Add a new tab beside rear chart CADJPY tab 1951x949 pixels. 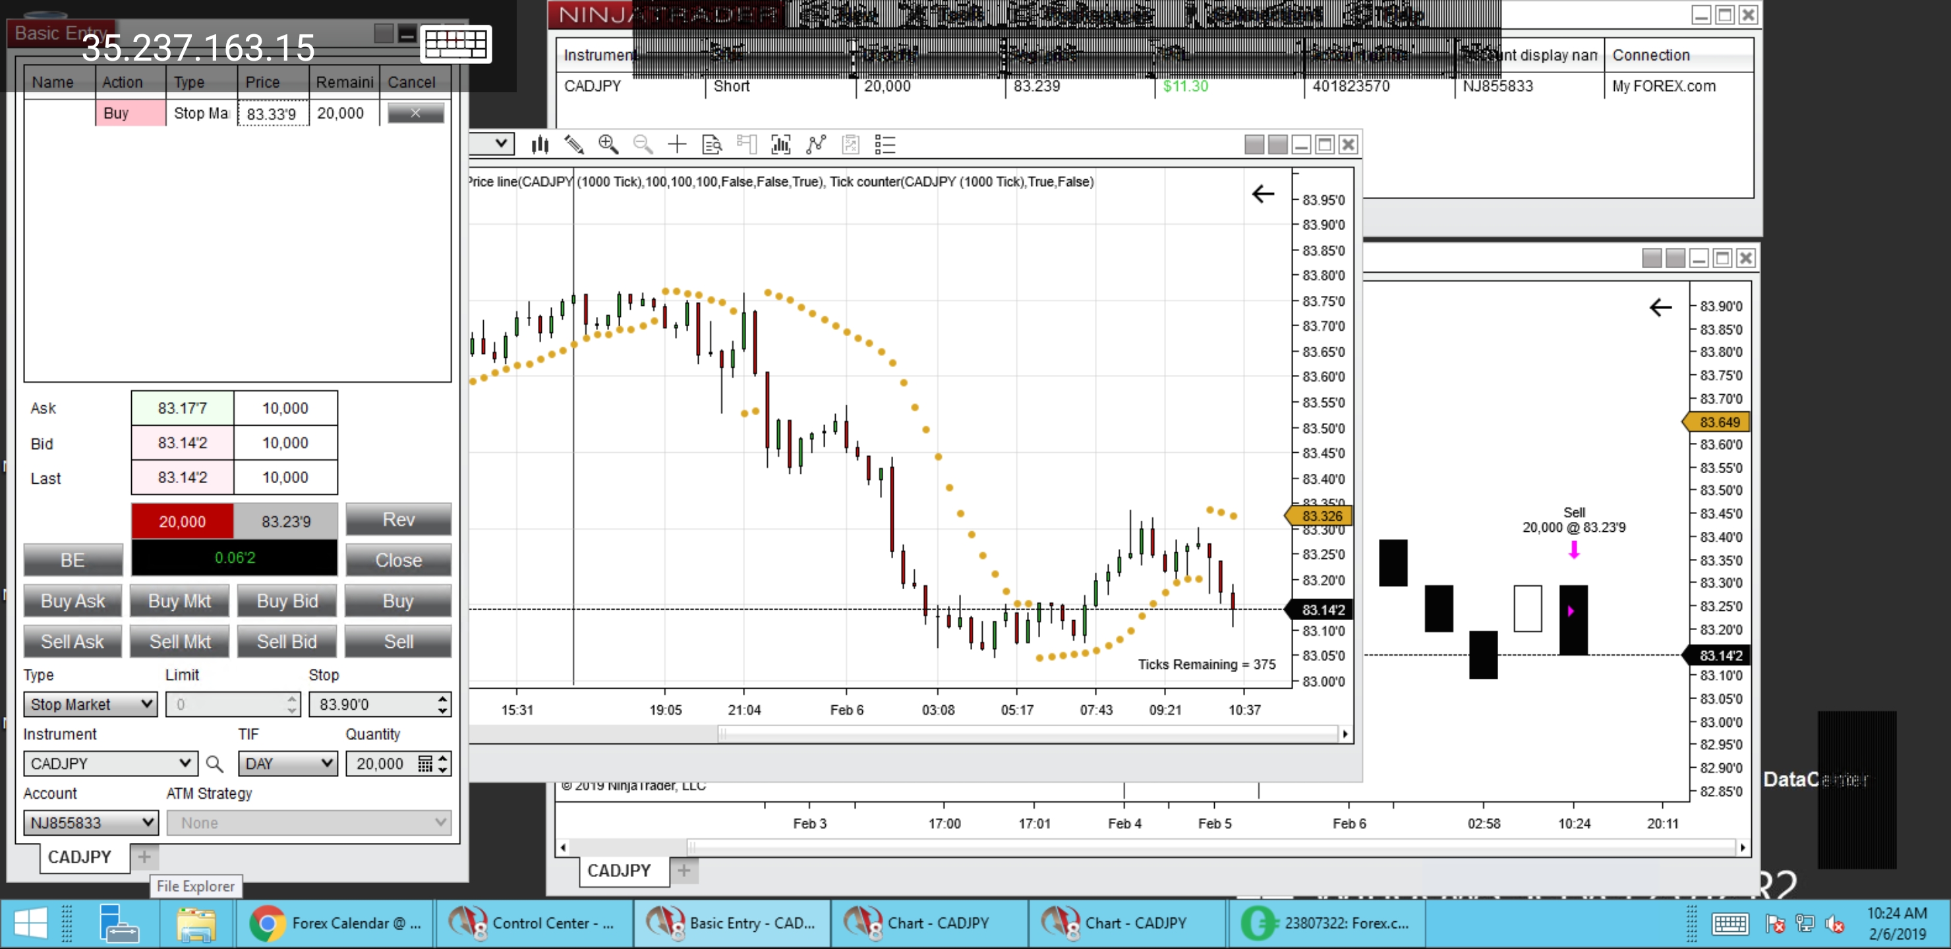click(x=684, y=871)
